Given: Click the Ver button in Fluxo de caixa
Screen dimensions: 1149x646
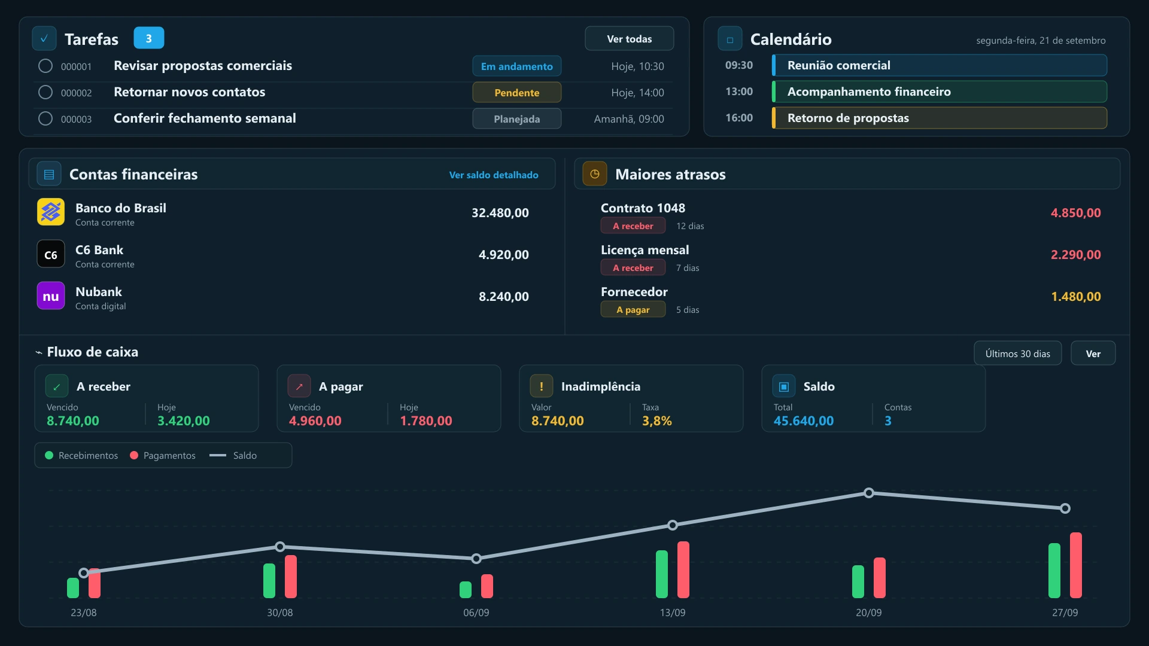Looking at the screenshot, I should point(1093,354).
